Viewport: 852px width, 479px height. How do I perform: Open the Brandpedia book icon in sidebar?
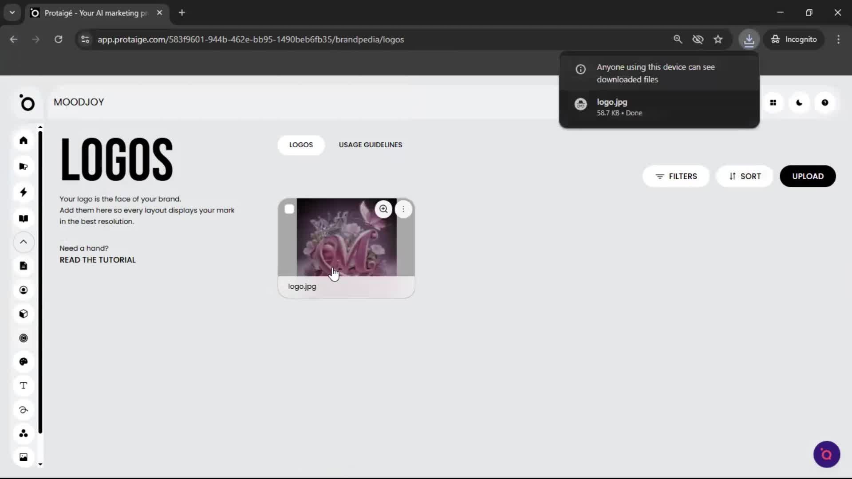point(24,218)
